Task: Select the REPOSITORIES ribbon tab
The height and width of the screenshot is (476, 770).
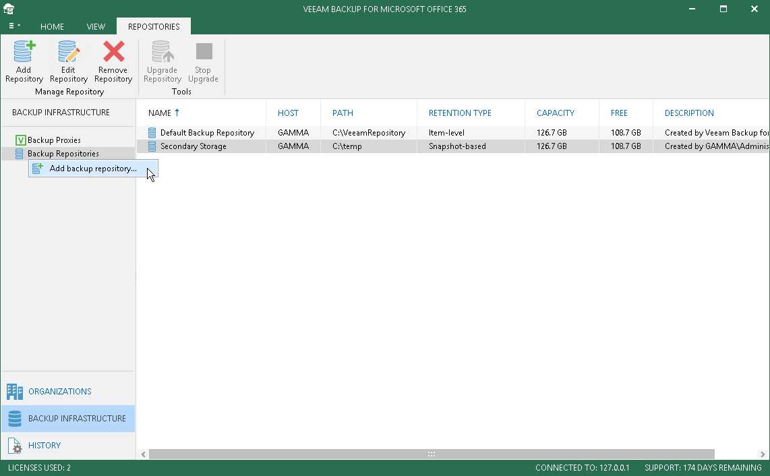Action: (x=154, y=26)
